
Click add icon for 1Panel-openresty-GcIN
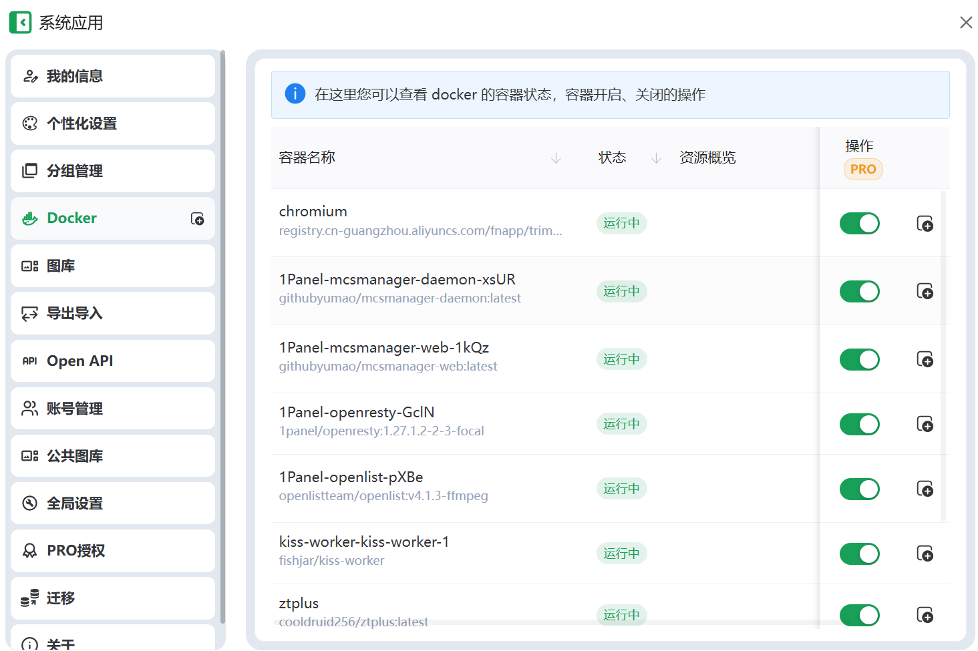[x=925, y=425]
